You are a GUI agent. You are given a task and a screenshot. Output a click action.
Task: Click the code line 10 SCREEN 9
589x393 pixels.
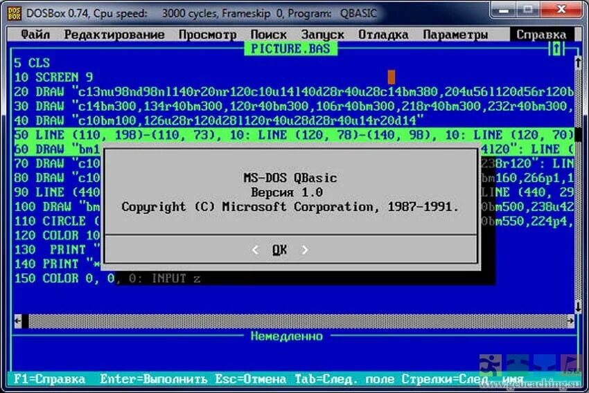click(53, 77)
